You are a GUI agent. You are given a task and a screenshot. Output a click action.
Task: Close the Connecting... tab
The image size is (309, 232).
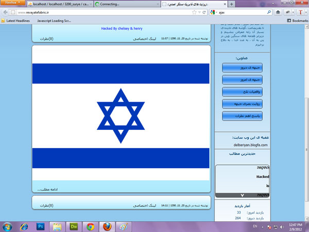pos(158,4)
